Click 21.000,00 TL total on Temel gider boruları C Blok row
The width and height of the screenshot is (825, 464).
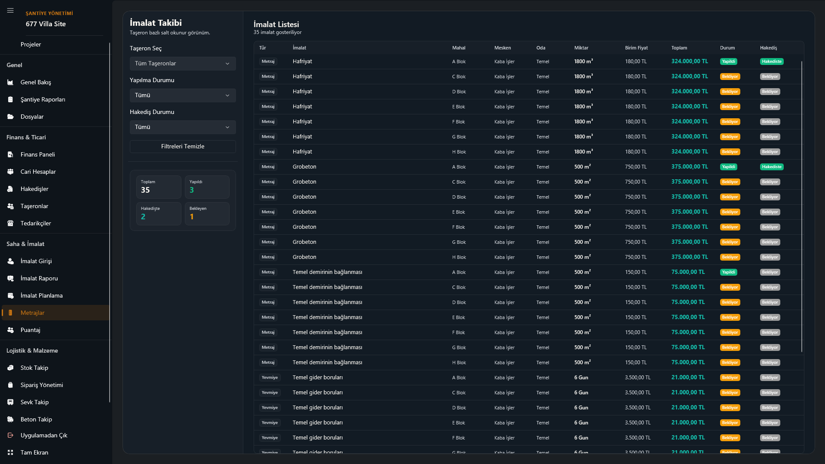pyautogui.click(x=688, y=393)
